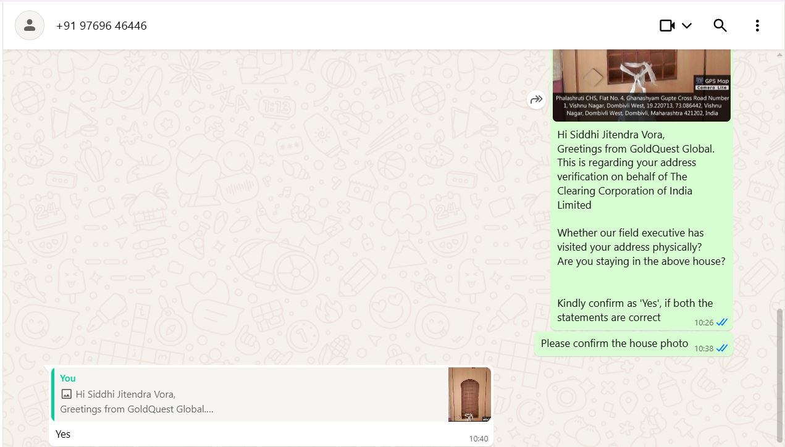This screenshot has width=785, height=447.
Task: Expand the call options chevron
Action: [687, 26]
